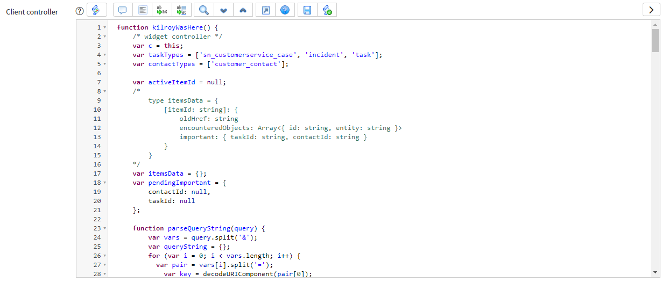
Task: Click the right chevron button at top right
Action: point(651,10)
